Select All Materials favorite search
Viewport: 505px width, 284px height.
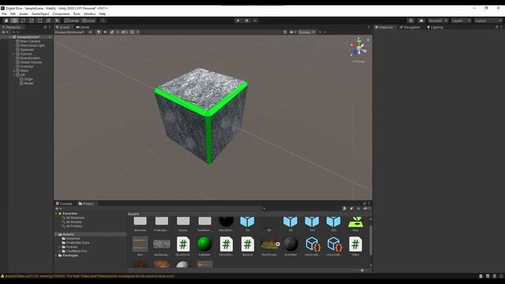point(75,218)
